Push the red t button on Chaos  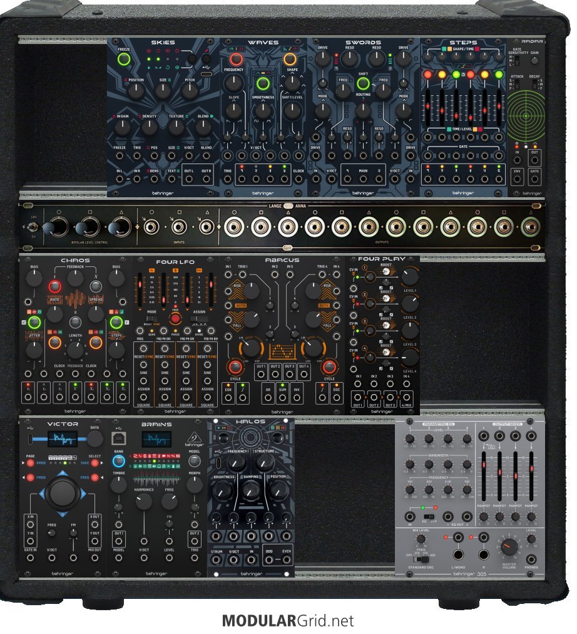pyautogui.click(x=55, y=286)
